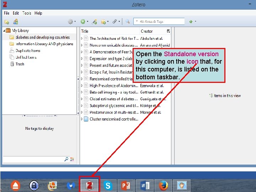Screen dimensions: 256x192
Task: Click the New Note toolbar icon
Action: tap(103, 22)
